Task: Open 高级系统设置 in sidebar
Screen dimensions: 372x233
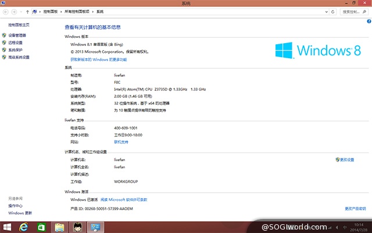Action: tap(19, 57)
